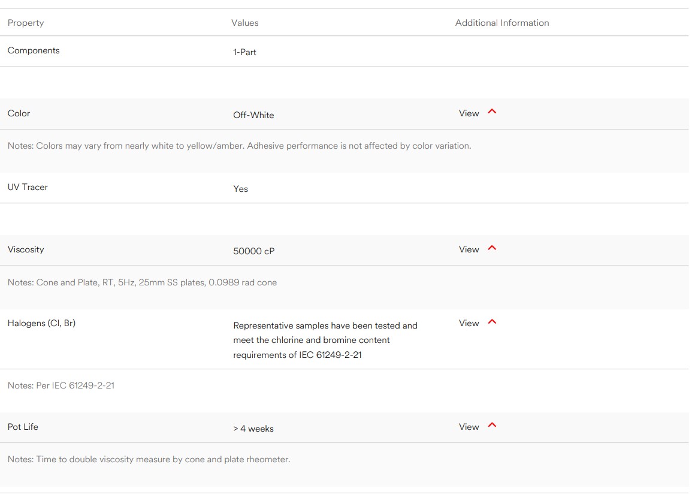Click View link in Pot Life row
The width and height of the screenshot is (692, 494).
pyautogui.click(x=469, y=427)
